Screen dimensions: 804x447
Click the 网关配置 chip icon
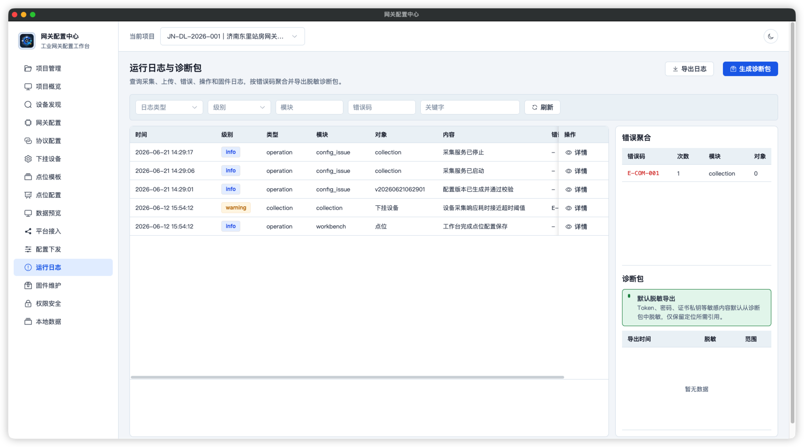(28, 123)
